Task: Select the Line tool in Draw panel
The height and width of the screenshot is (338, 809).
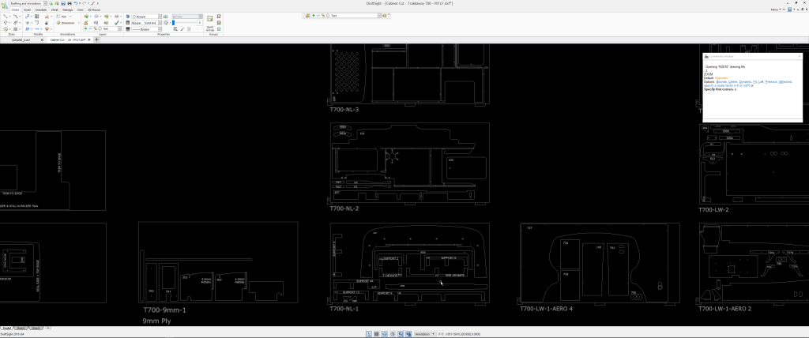Action: pos(6,16)
